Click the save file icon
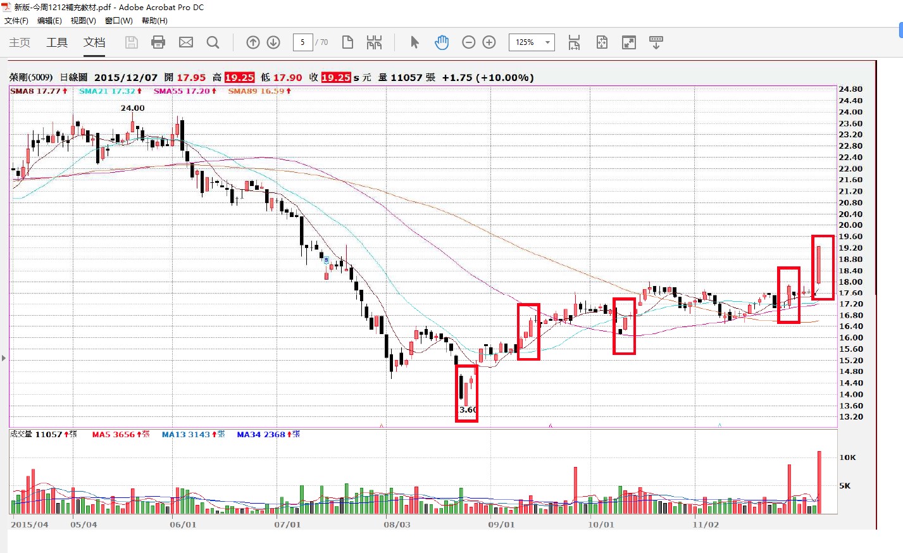Screen dimensions: 903x553 pyautogui.click(x=132, y=42)
